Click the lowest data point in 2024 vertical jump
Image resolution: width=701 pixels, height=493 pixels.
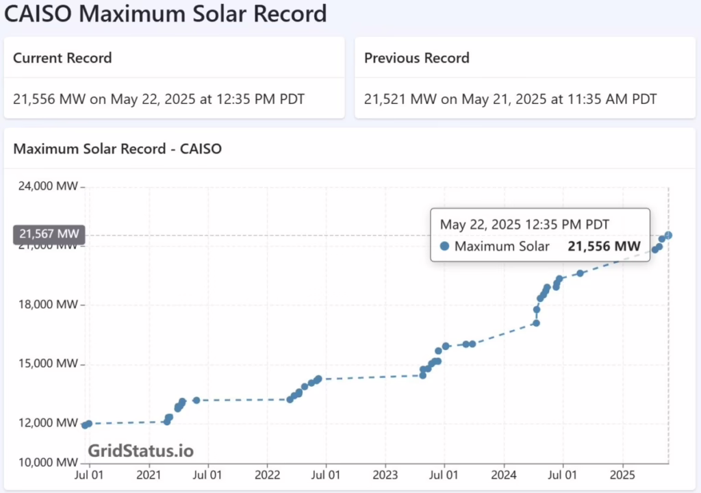[536, 323]
